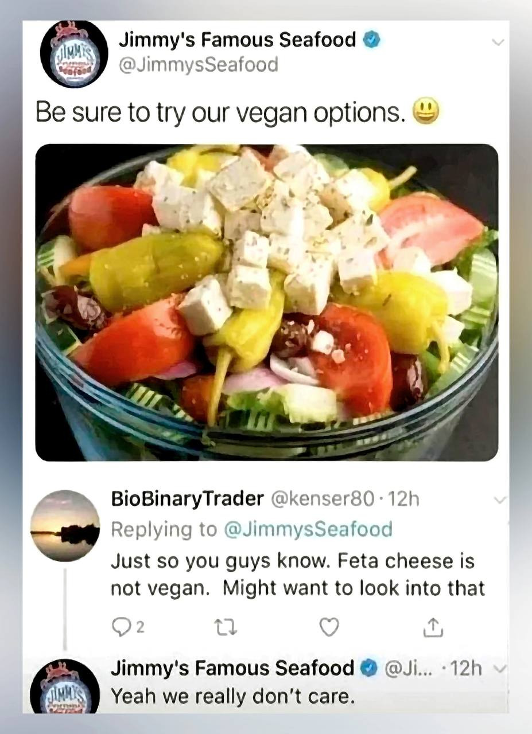Open the 'Yeah we really don't care.' reply

231,697
